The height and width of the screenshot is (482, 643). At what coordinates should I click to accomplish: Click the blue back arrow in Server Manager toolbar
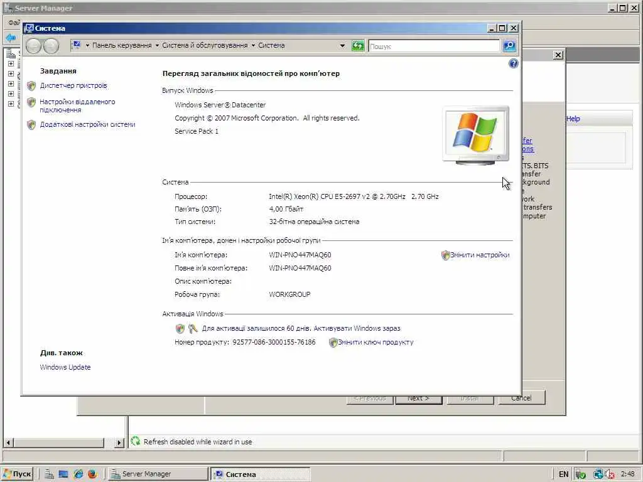(x=11, y=38)
